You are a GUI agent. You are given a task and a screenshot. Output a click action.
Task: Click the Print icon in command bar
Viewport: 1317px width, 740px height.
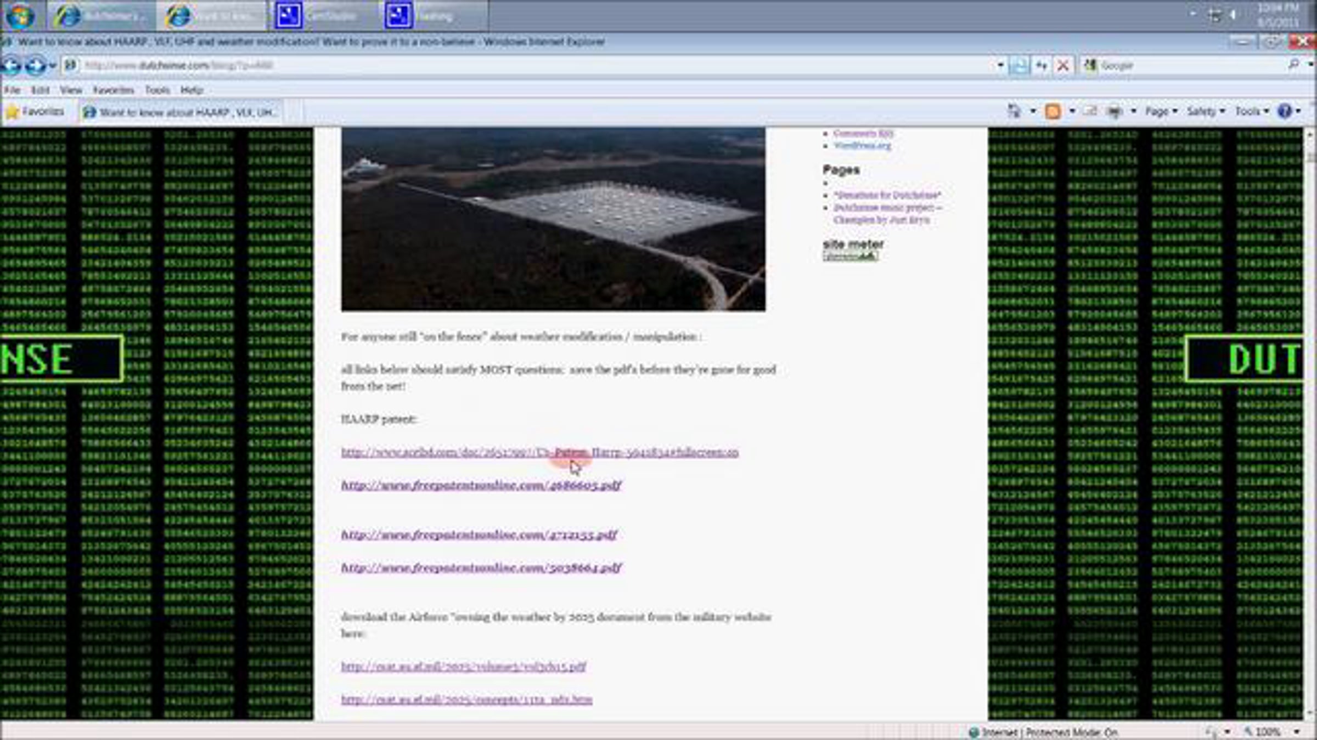pyautogui.click(x=1114, y=112)
